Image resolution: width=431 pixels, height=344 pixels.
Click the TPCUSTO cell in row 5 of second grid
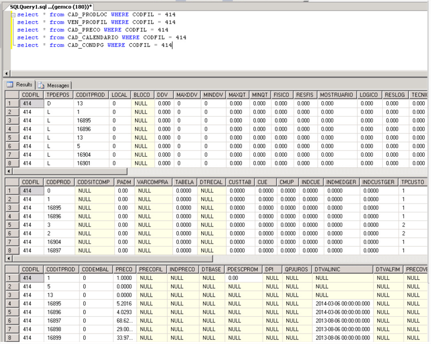click(413, 225)
